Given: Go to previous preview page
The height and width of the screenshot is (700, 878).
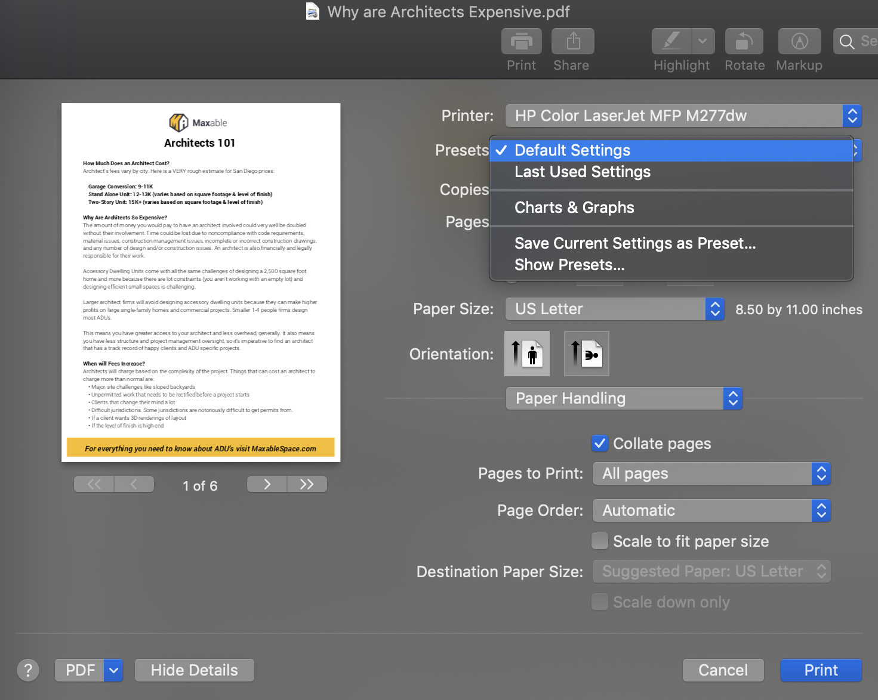Looking at the screenshot, I should (134, 484).
